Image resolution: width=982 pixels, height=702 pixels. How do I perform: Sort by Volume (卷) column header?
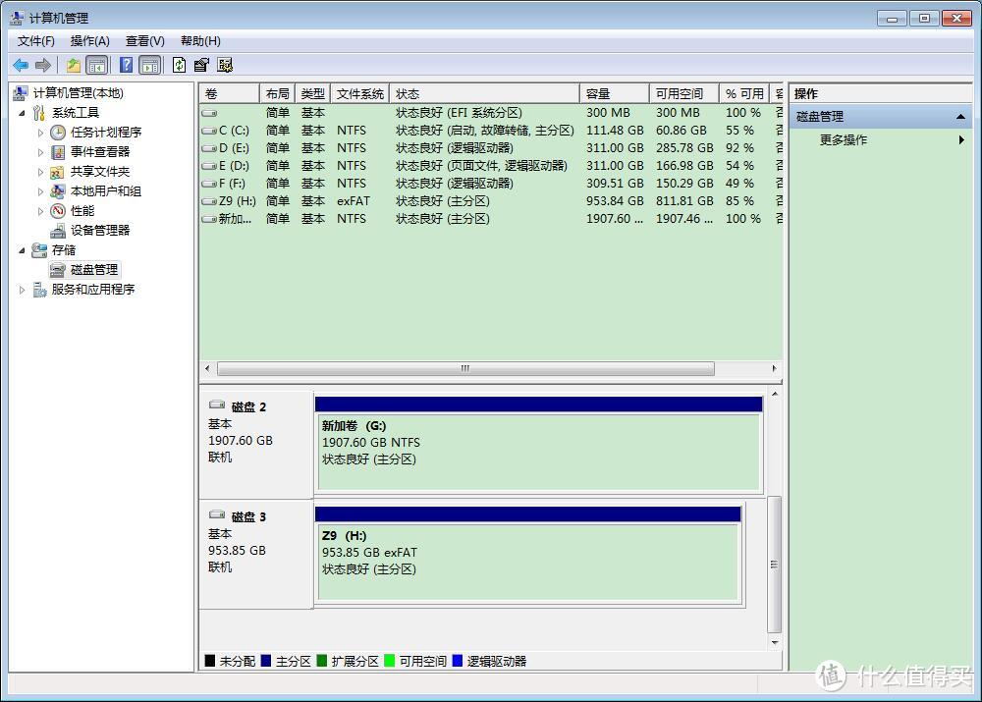[229, 94]
